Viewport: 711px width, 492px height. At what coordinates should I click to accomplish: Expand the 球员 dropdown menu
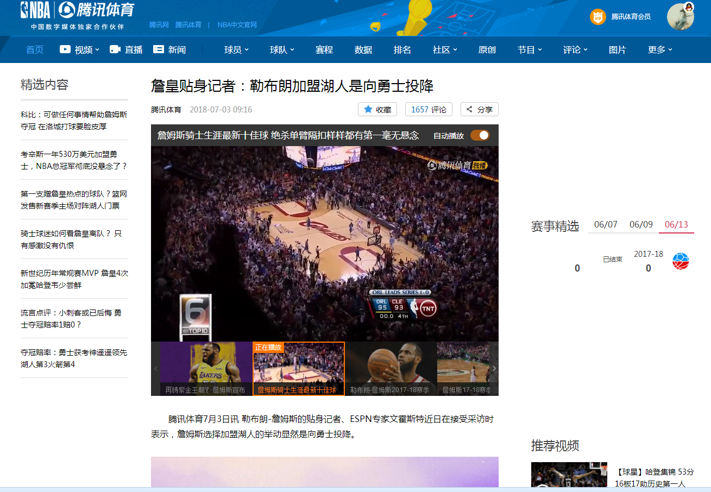pyautogui.click(x=247, y=49)
